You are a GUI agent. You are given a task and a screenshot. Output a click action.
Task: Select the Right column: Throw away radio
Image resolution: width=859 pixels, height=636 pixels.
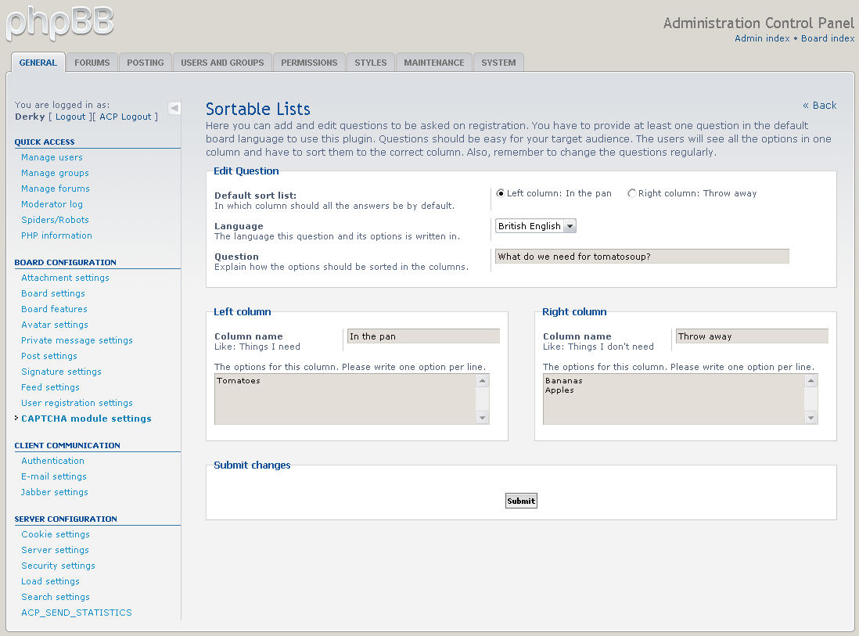632,193
